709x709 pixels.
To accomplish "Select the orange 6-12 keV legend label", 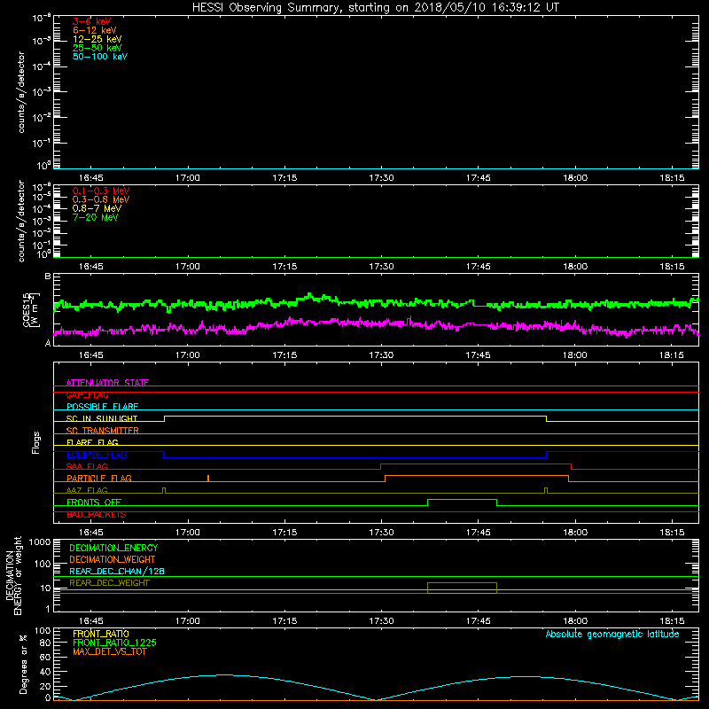I will click(95, 30).
